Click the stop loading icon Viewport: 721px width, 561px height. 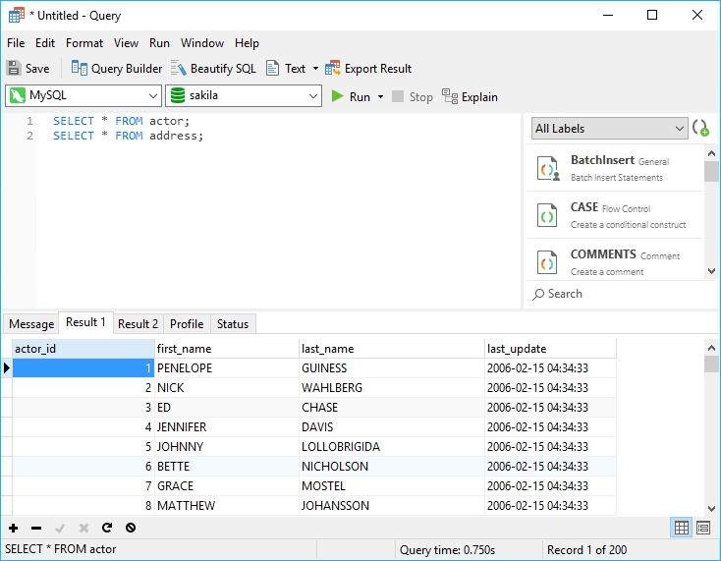(131, 528)
